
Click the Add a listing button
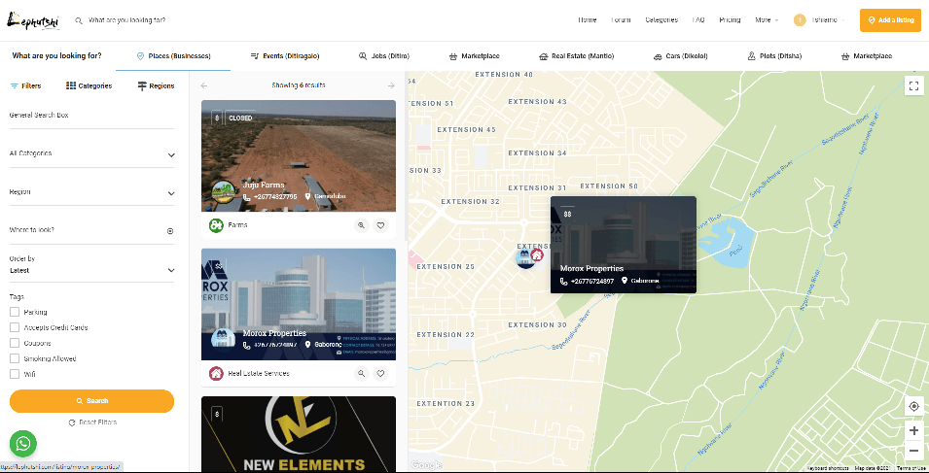point(890,20)
